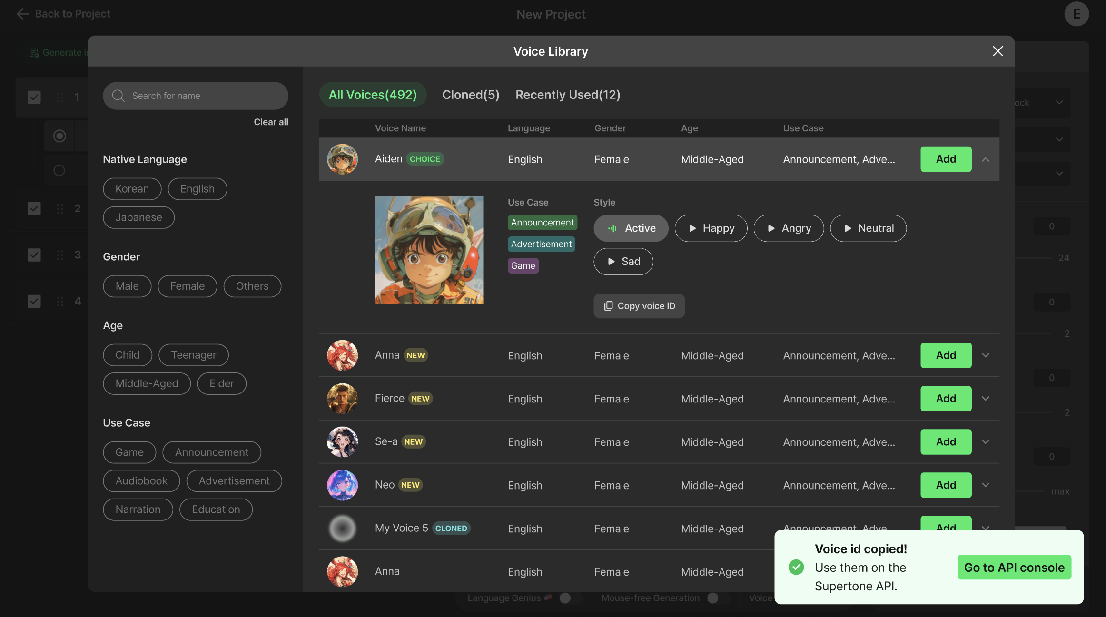Play the Sad style preview
1106x617 pixels.
pos(623,262)
